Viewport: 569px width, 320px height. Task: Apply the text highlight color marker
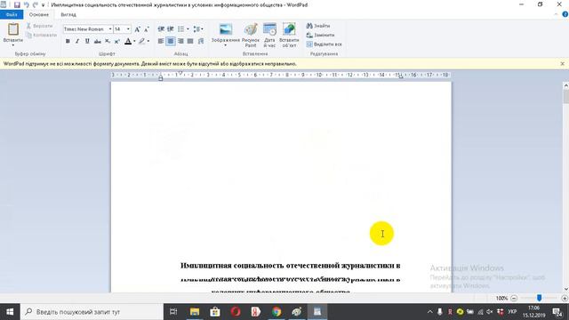click(x=142, y=42)
